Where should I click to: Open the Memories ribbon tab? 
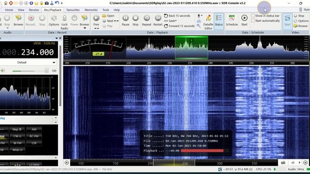coord(91,10)
